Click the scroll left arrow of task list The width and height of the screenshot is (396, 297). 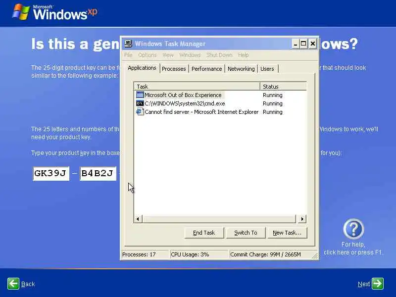138,219
